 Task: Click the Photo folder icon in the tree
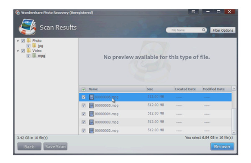pyautogui.click(x=28, y=40)
